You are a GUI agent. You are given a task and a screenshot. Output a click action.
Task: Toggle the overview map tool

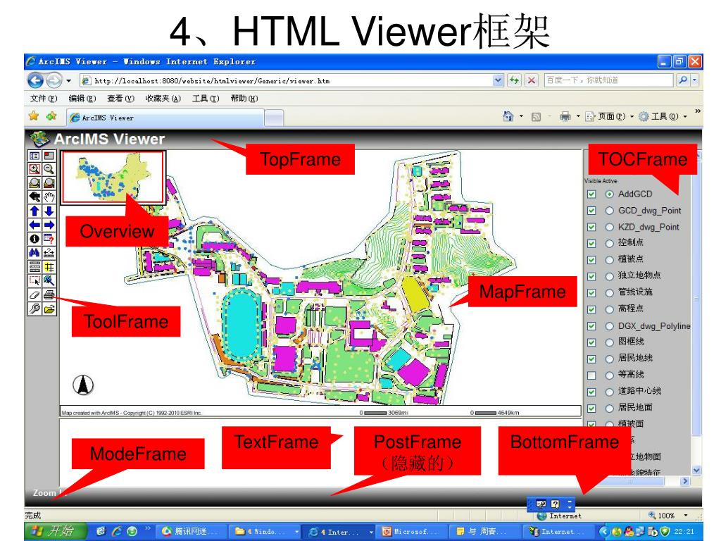pos(49,156)
